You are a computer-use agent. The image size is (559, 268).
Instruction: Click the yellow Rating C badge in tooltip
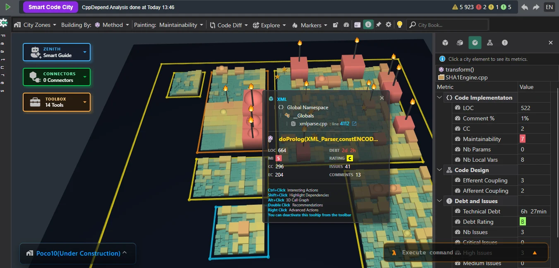tap(350, 158)
